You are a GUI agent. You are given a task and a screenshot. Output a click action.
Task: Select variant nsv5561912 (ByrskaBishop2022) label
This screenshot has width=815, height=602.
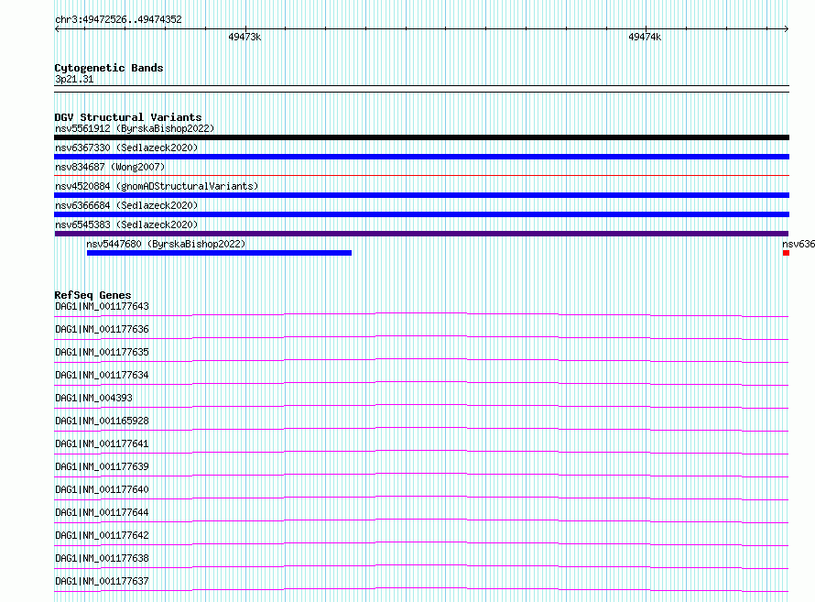point(135,128)
